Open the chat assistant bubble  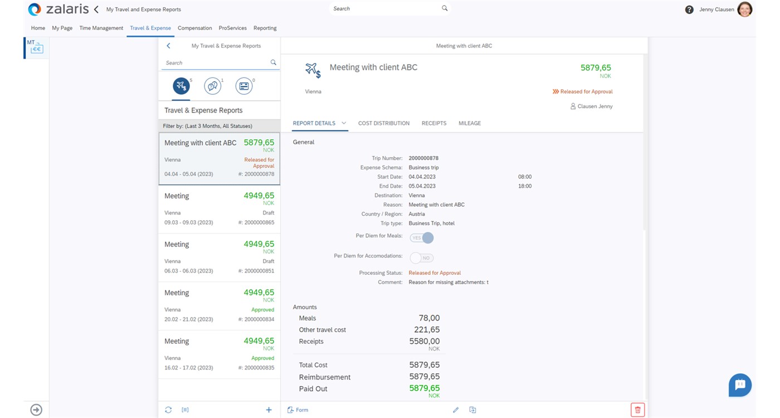[x=740, y=385]
